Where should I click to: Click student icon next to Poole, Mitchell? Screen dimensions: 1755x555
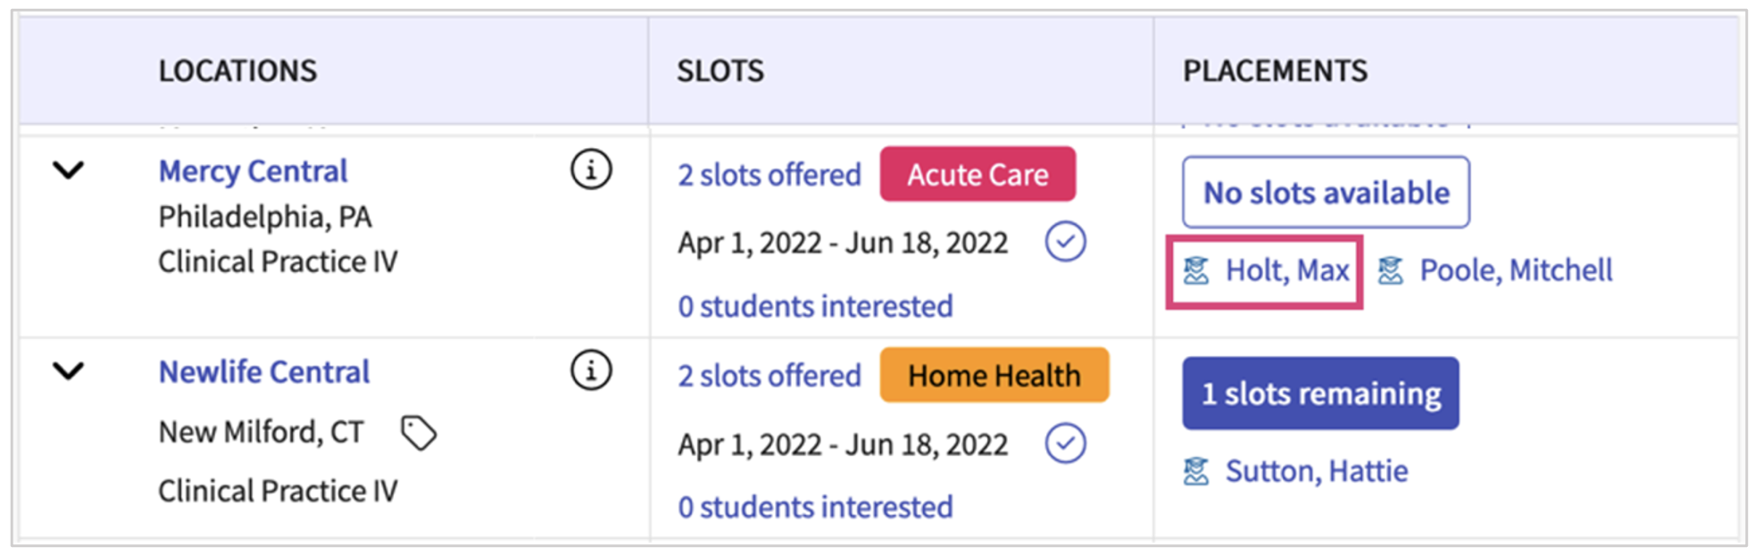tap(1391, 270)
